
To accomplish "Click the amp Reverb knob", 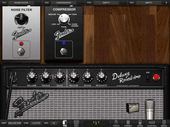I will pos(74,77).
